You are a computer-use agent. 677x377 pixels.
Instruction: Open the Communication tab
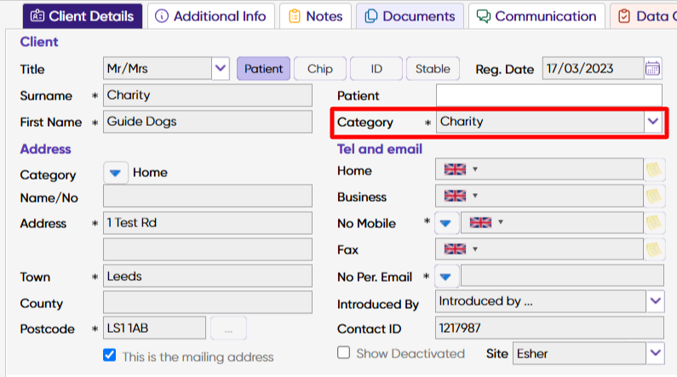536,16
